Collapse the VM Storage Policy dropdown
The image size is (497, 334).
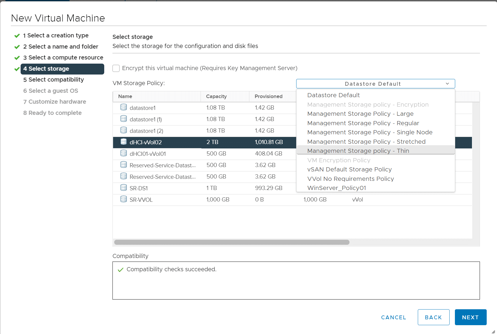click(375, 84)
